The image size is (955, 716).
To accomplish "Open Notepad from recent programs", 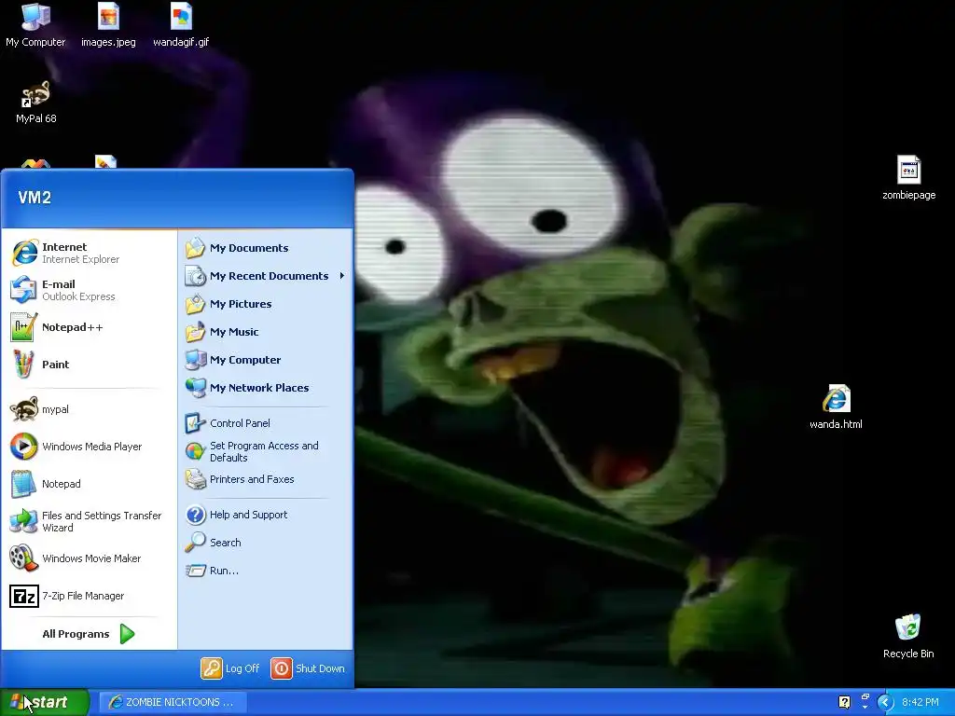I will coord(89,484).
